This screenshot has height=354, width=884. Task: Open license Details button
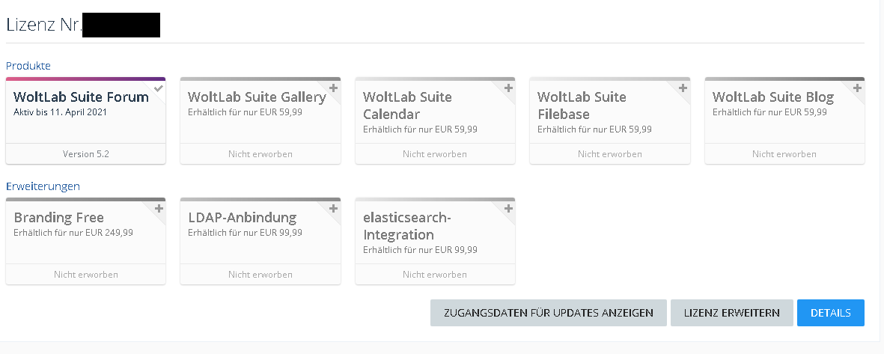(x=830, y=313)
